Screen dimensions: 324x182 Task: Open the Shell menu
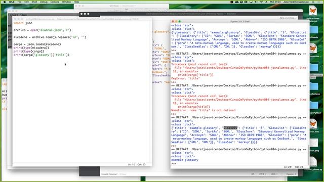click(x=34, y=2)
